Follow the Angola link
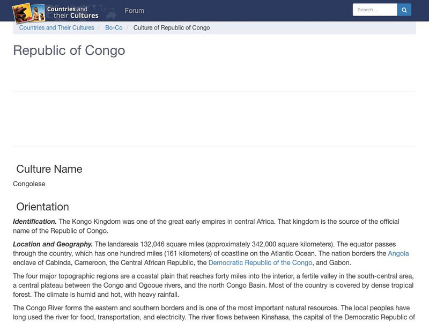This screenshot has width=429, height=322. 398,253
